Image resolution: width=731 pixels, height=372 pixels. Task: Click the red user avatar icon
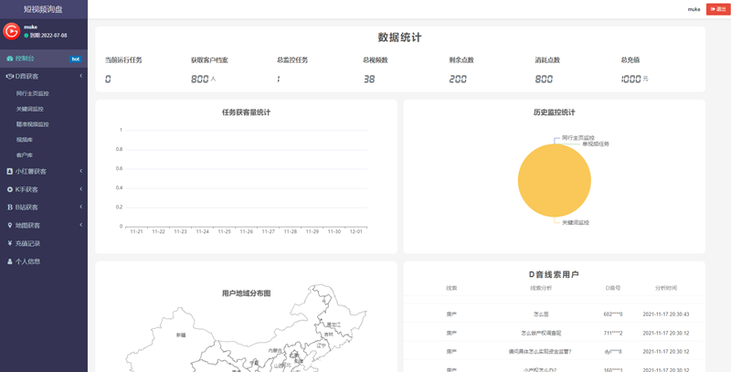[x=12, y=31]
